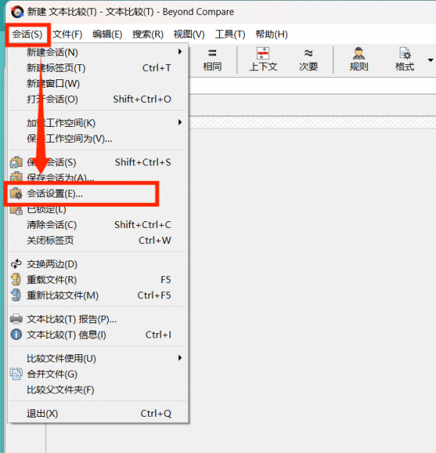436x453 pixels.
Task: Click the Beyond Compare title bar icon
Action: click(x=17, y=12)
